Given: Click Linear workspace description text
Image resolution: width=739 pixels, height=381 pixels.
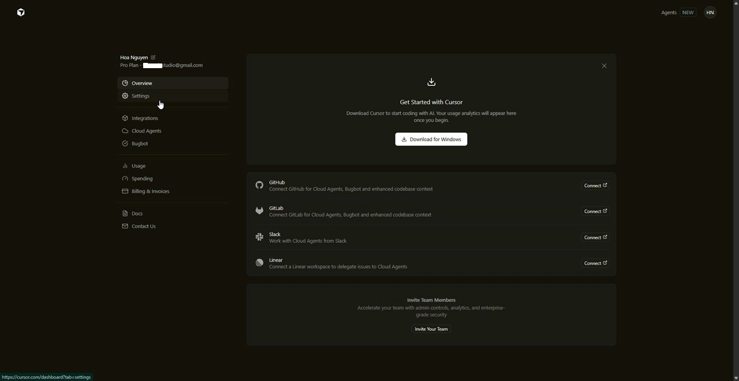Looking at the screenshot, I should click(x=338, y=267).
